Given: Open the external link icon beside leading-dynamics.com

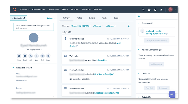Looking at the screenshot, I should pos(167,34).
